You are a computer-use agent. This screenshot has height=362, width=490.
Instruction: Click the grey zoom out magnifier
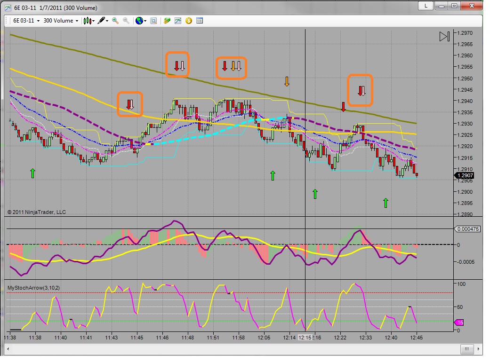tap(126, 21)
